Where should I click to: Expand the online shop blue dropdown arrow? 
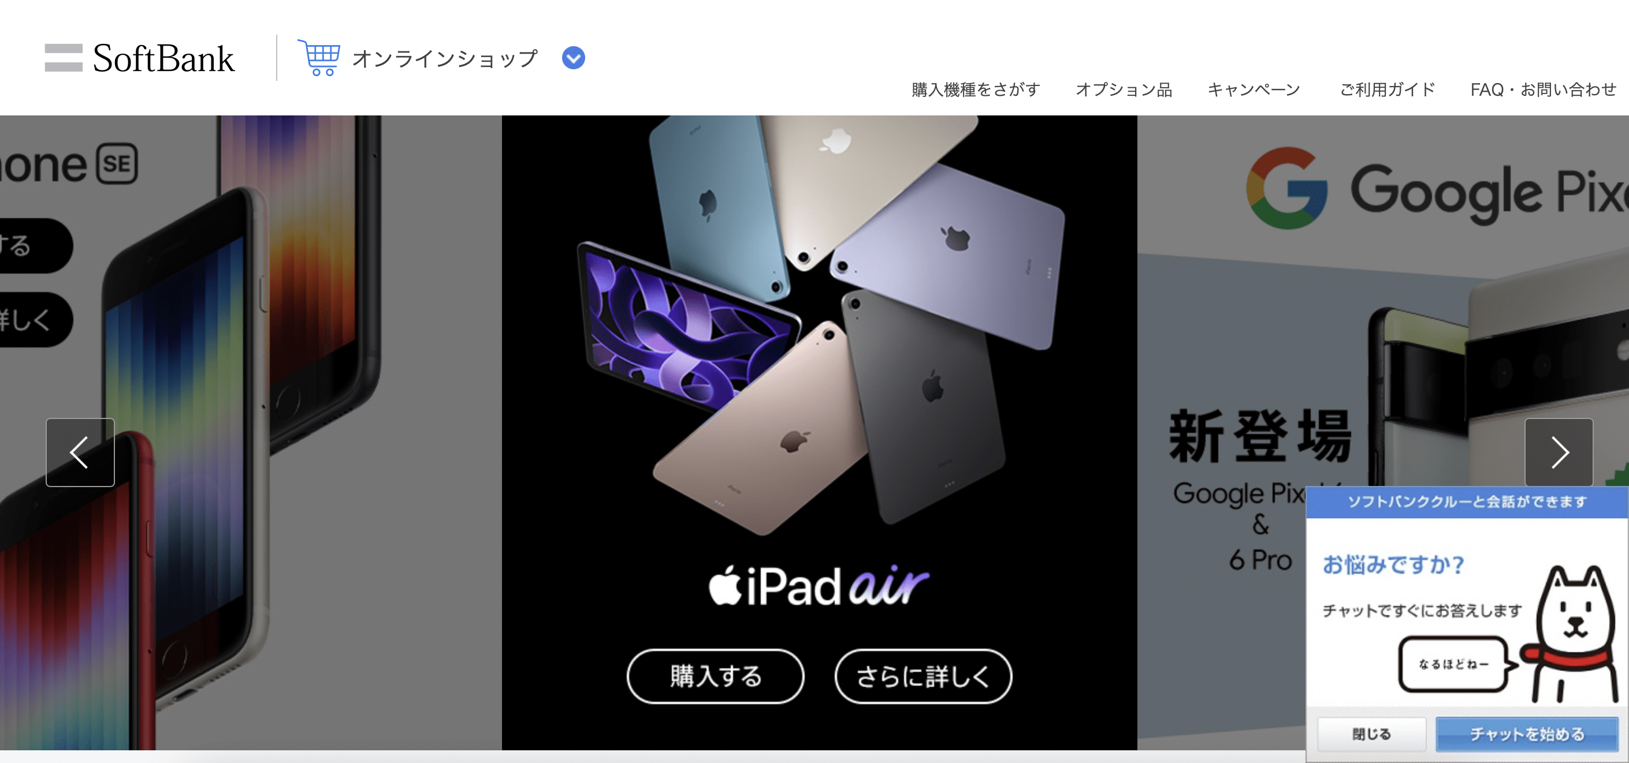(x=574, y=58)
